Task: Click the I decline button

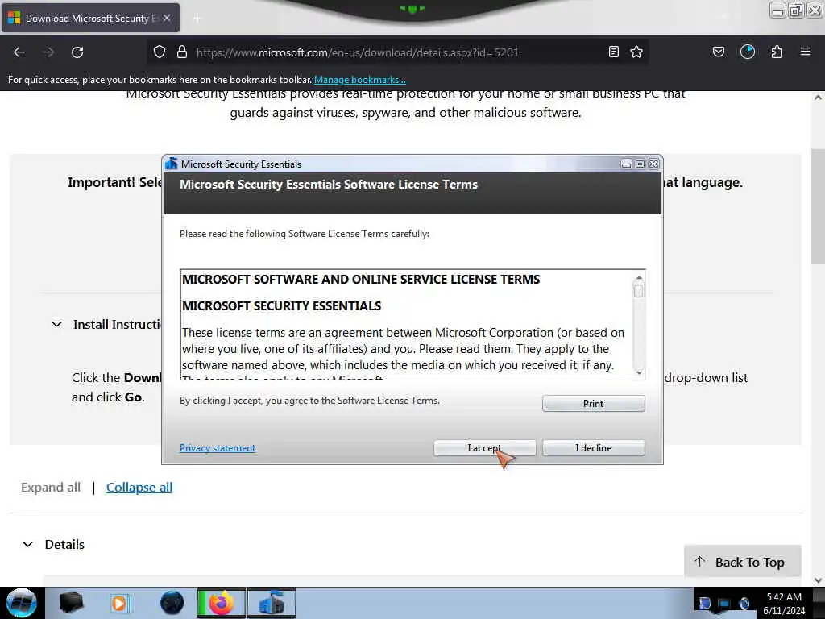Action: tap(594, 448)
